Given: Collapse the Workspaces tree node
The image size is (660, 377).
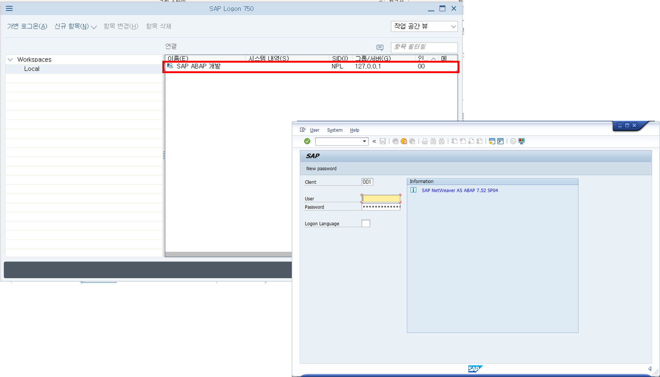Looking at the screenshot, I should coord(10,59).
